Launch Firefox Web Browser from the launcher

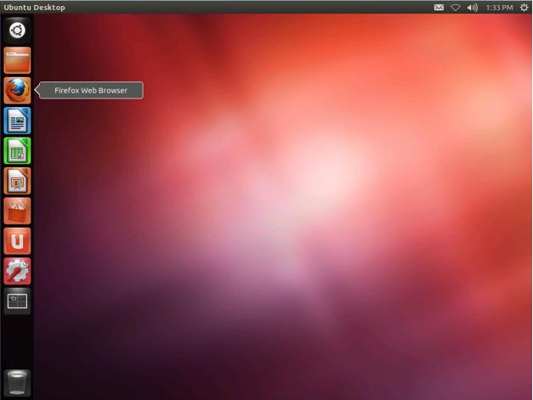(x=17, y=90)
